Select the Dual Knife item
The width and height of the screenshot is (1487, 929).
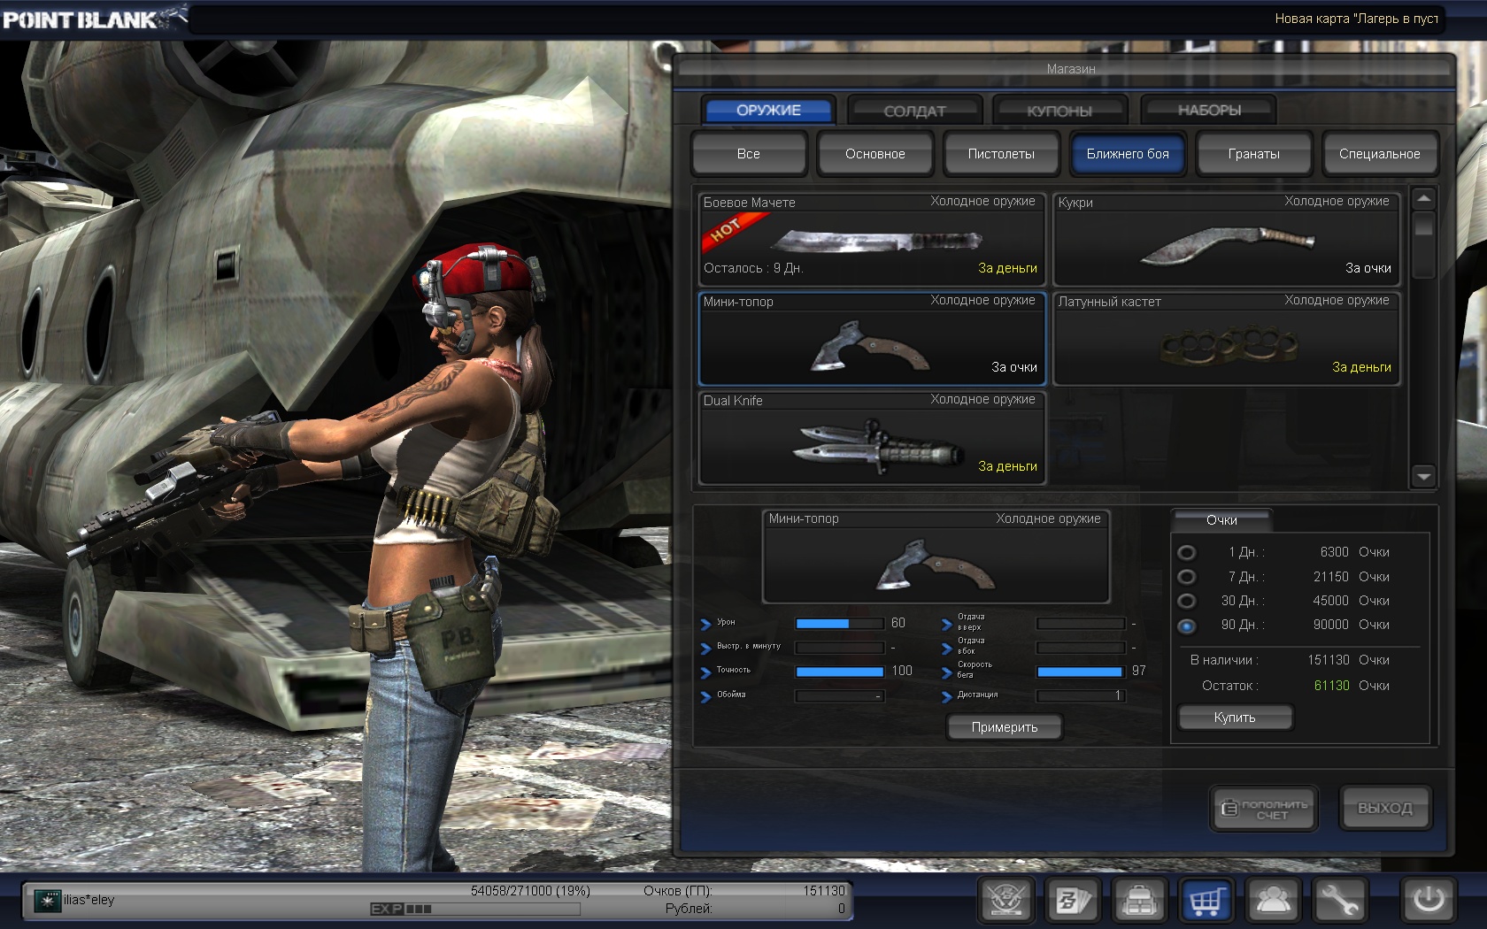[x=872, y=439]
